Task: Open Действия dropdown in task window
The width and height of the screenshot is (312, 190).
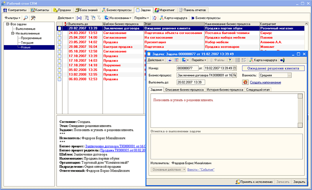Action: 156,60
